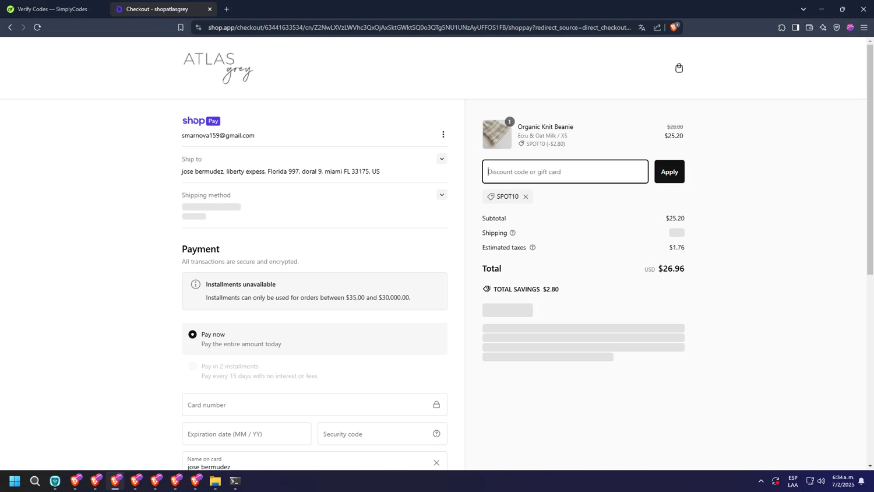874x492 pixels.
Task: Open Shop Pay account options three-dot menu
Action: tap(443, 135)
